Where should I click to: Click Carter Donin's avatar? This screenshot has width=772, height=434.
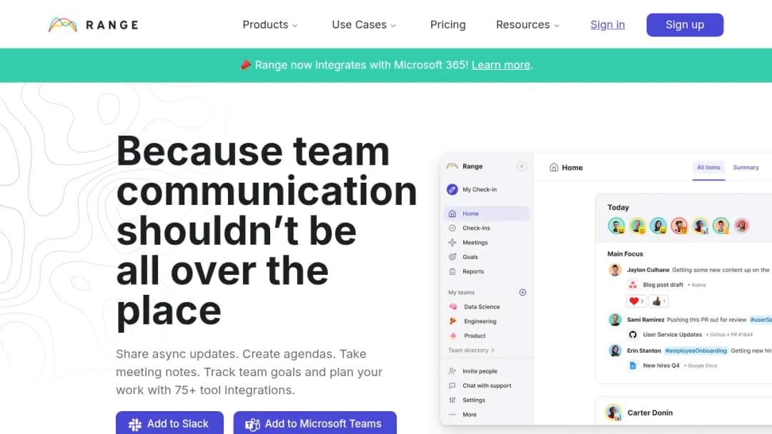(613, 413)
